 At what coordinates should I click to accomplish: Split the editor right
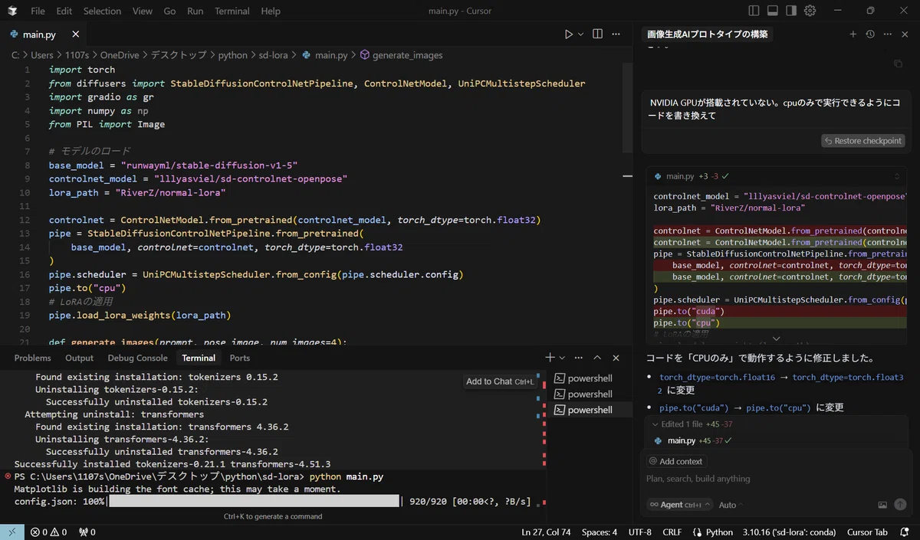point(597,34)
